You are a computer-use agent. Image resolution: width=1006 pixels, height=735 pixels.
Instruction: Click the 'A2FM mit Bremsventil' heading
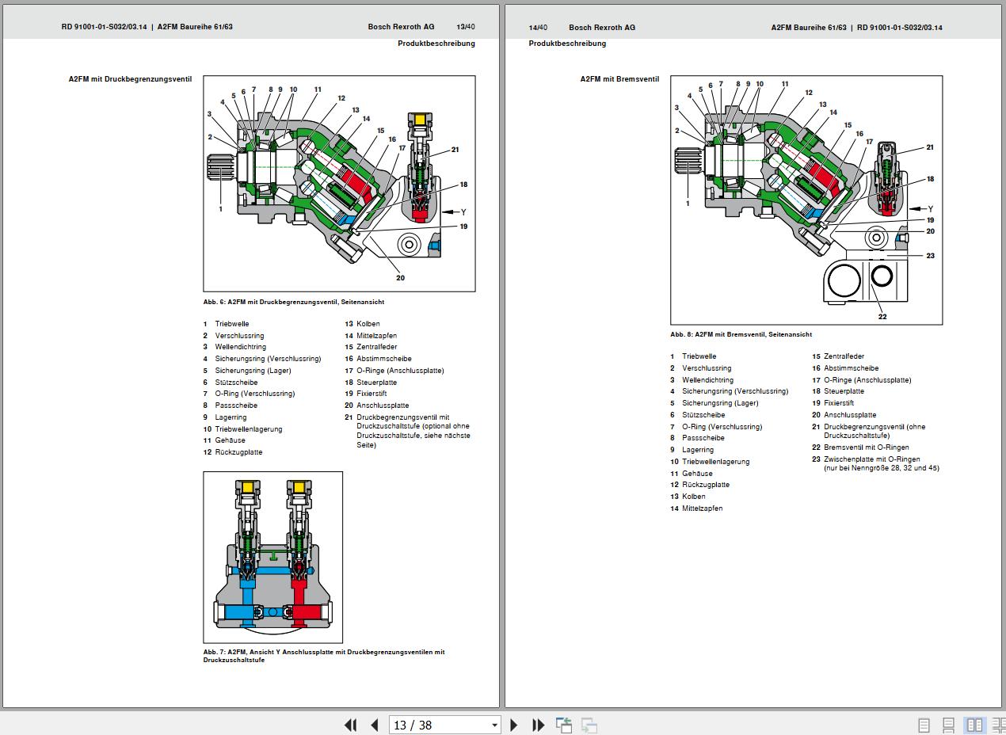tap(619, 79)
